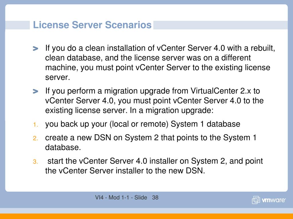Select the paragraph starting 'If you do a clean installation'

tap(160, 62)
